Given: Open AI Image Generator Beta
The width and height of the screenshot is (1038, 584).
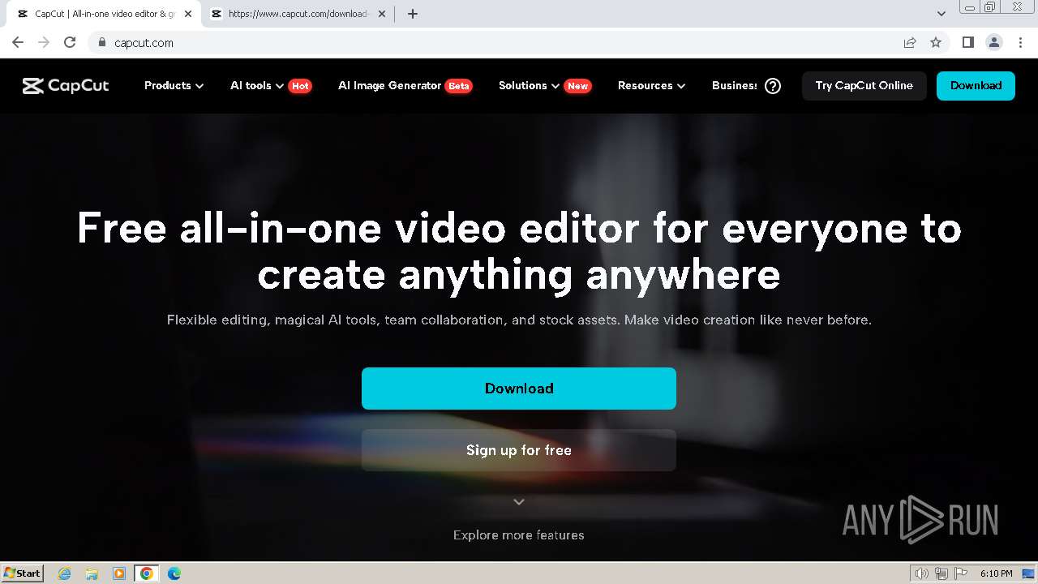Looking at the screenshot, I should pyautogui.click(x=405, y=86).
